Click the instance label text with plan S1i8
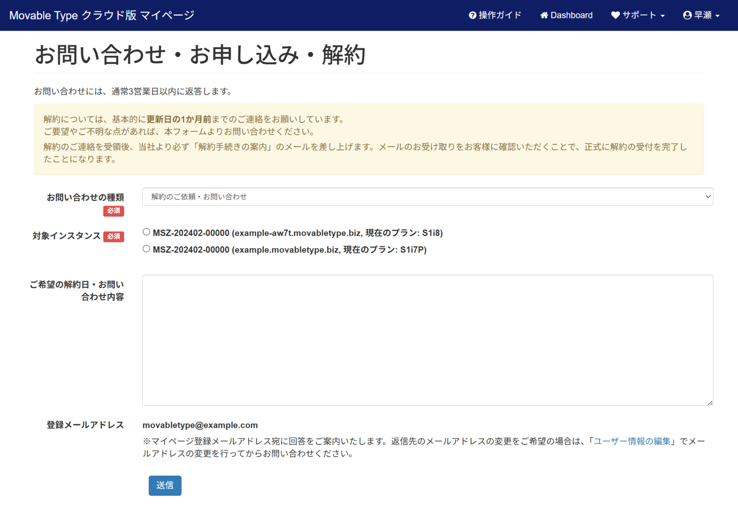 pyautogui.click(x=297, y=233)
